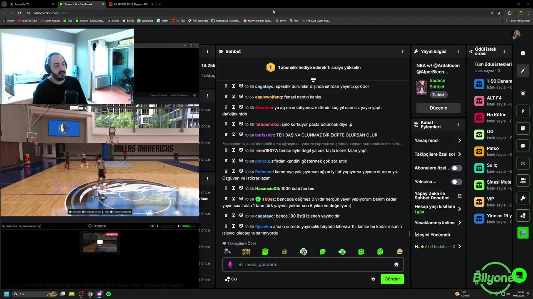Viewport: 533px width, 299px height.
Task: Click the info icon in the right sidebar
Action: pos(523,53)
